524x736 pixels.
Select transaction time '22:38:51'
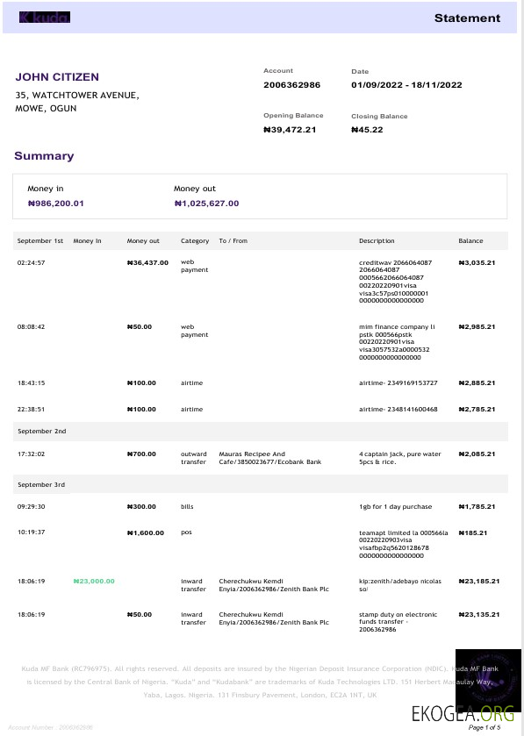tap(31, 410)
